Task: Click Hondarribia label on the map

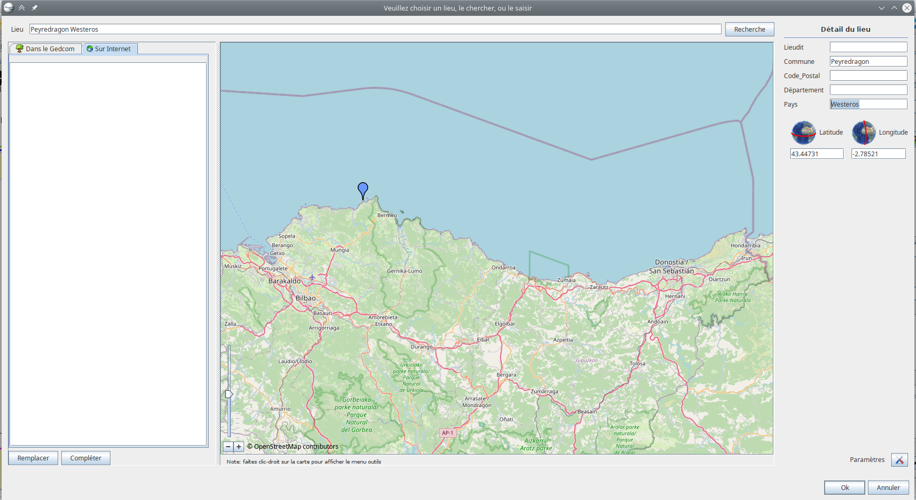Action: point(745,246)
